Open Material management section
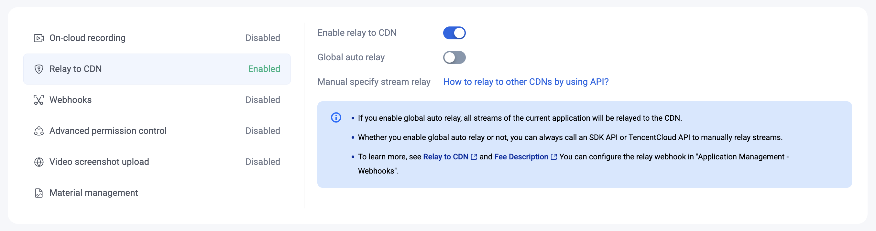 pos(93,193)
